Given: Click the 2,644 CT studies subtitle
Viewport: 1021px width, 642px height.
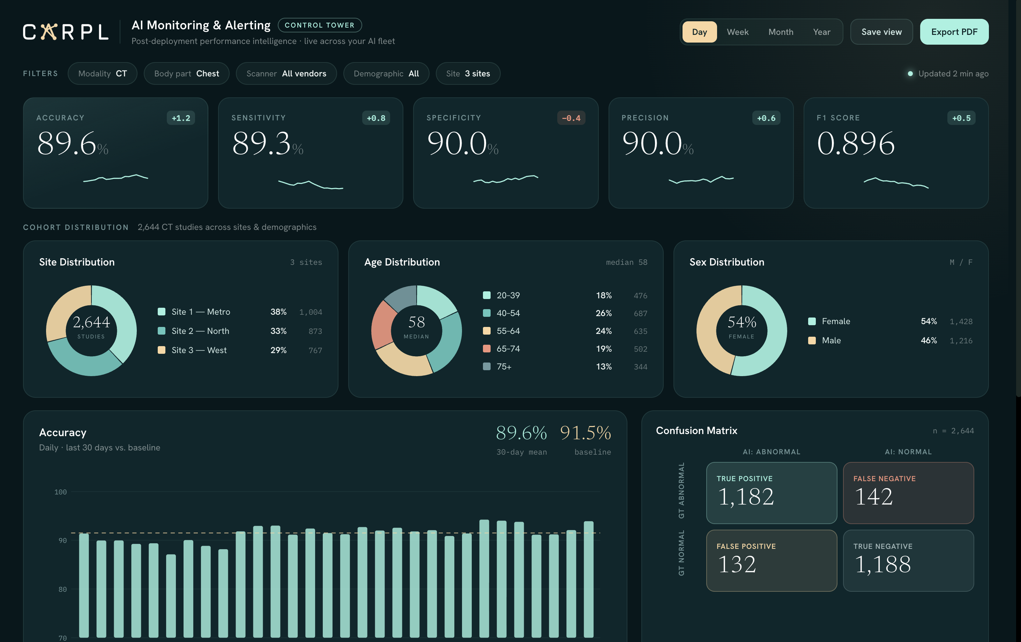Looking at the screenshot, I should tap(227, 227).
